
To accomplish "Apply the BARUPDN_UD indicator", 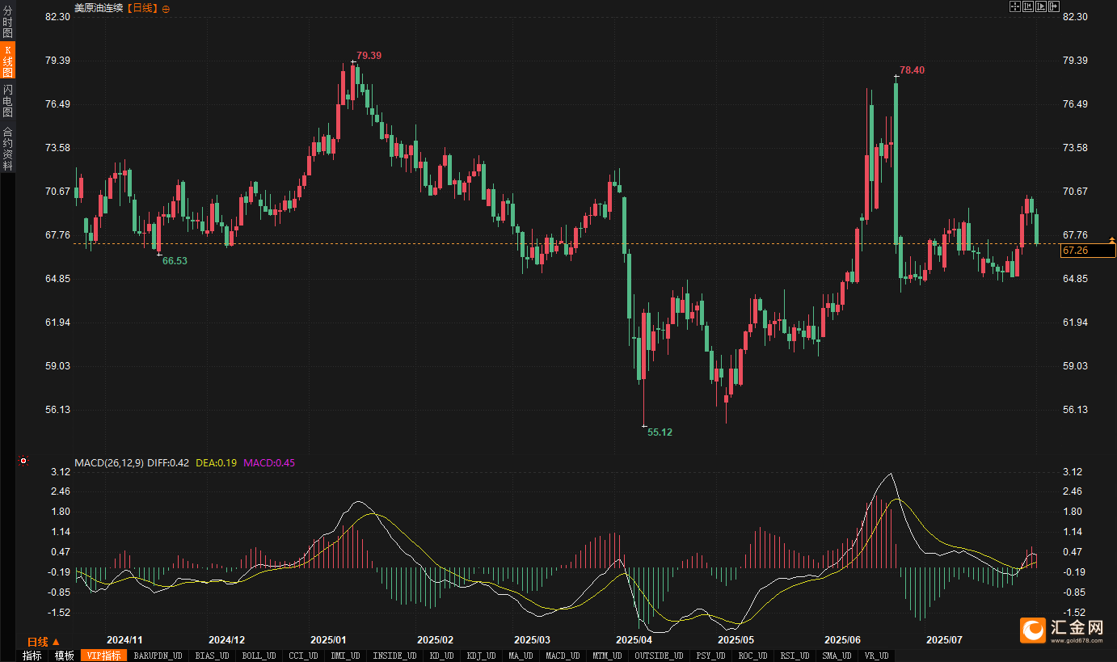I will pyautogui.click(x=158, y=656).
